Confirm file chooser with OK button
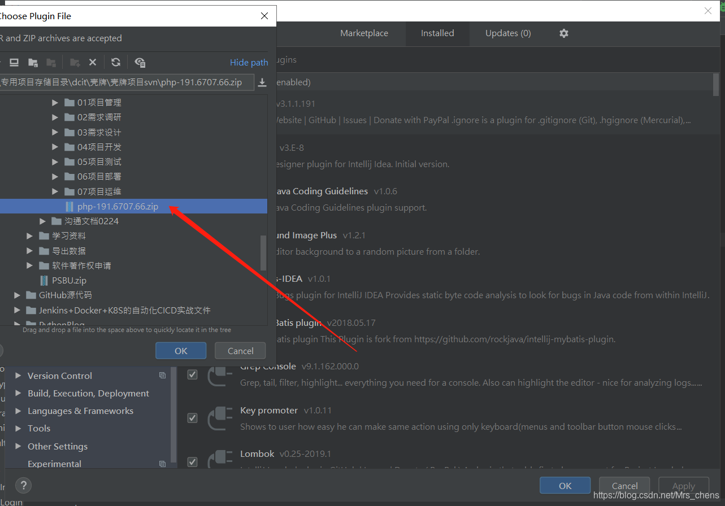 (x=181, y=351)
